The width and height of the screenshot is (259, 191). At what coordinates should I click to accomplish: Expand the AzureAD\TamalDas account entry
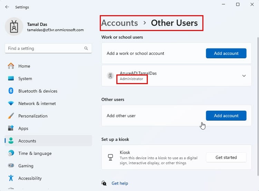click(176, 76)
